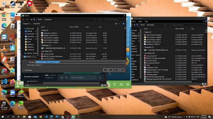
Task: Select WhatsApp Image 2022-09-13 file
Action: pos(158,79)
